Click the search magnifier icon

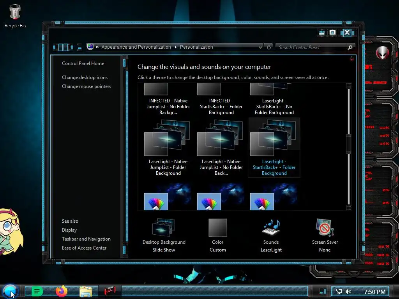(x=350, y=47)
